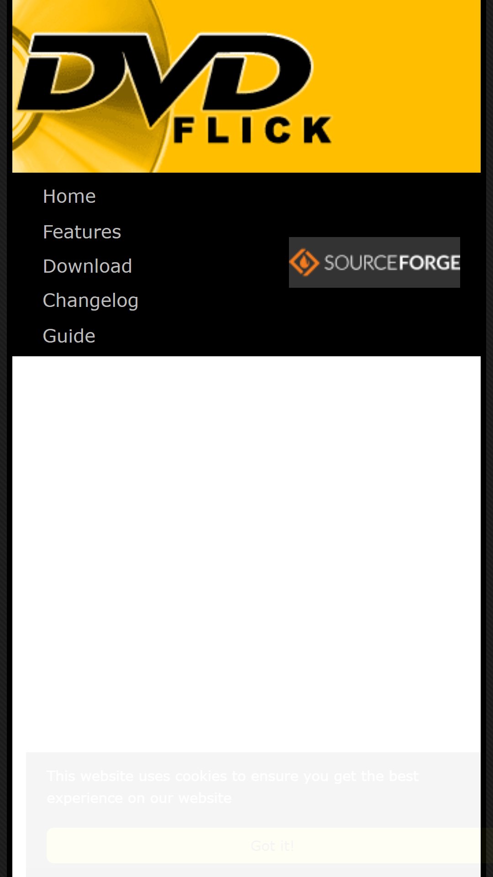Click the golden disc graphic in banner
This screenshot has height=877, width=493.
click(x=87, y=137)
